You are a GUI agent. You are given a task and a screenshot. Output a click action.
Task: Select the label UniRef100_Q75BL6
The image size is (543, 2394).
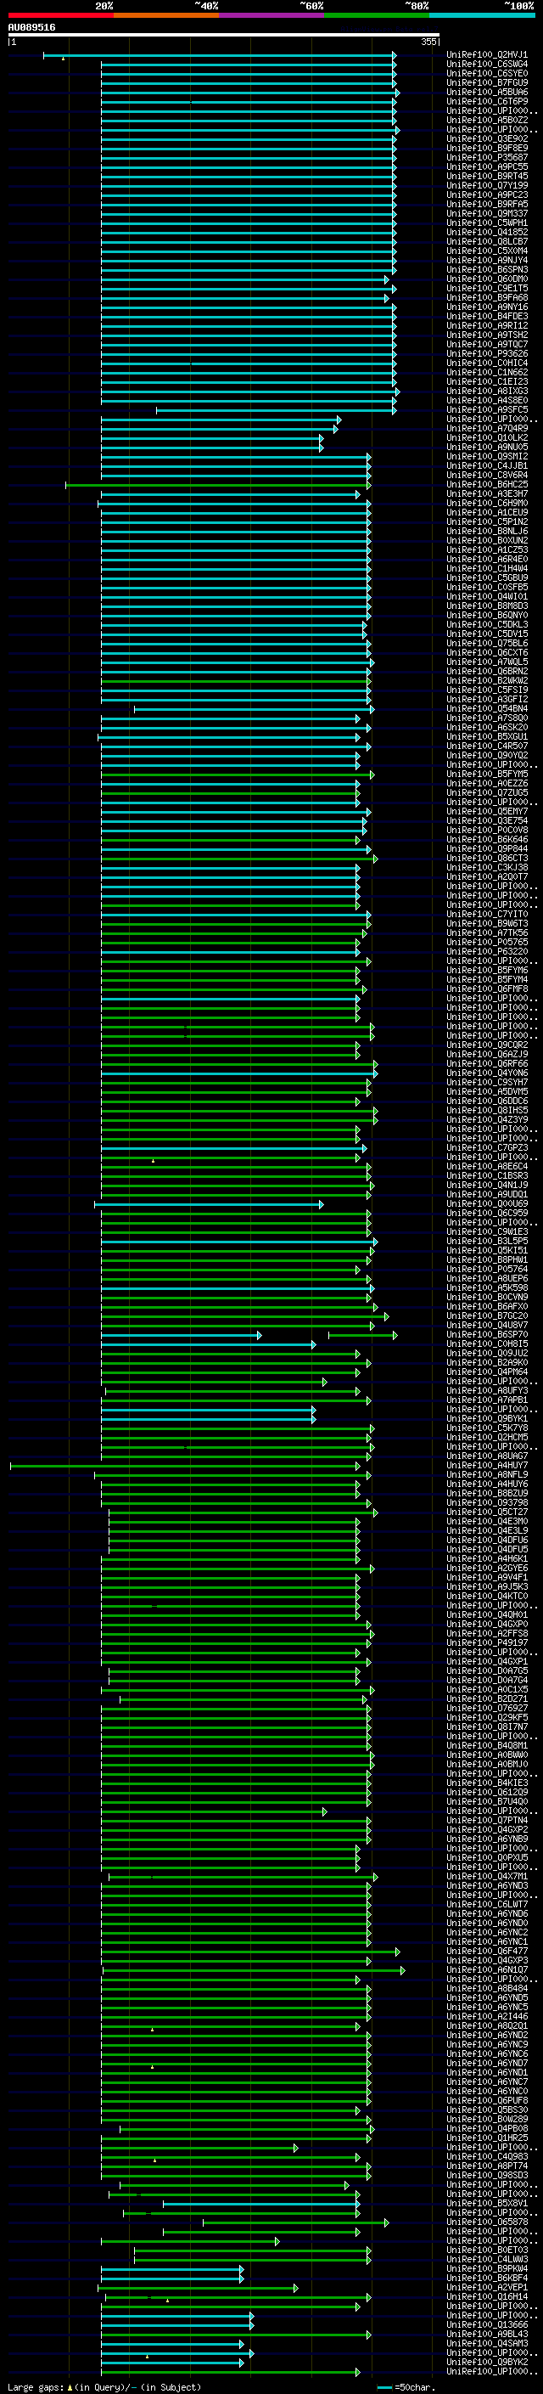click(487, 643)
